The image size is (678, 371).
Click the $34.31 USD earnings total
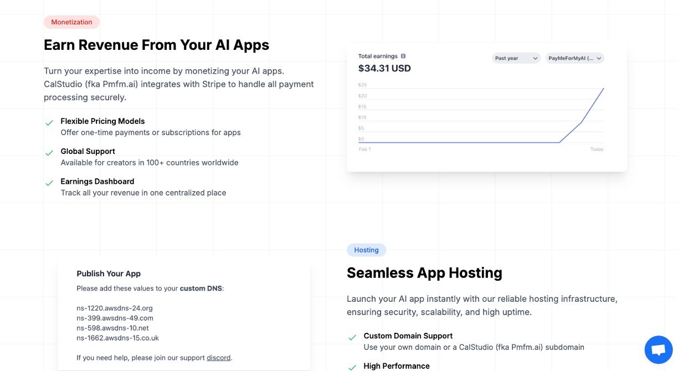384,69
